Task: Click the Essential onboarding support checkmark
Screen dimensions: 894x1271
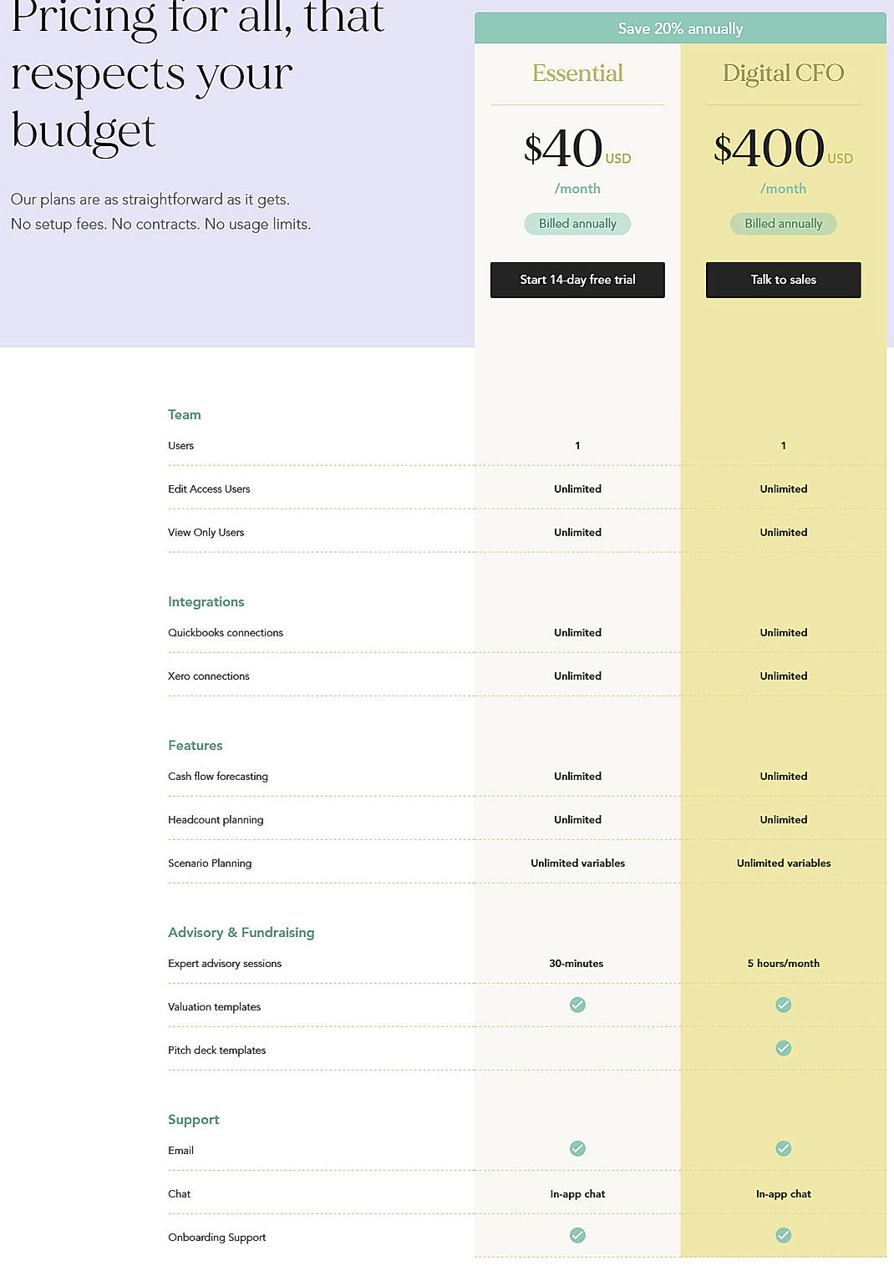Action: point(577,1236)
